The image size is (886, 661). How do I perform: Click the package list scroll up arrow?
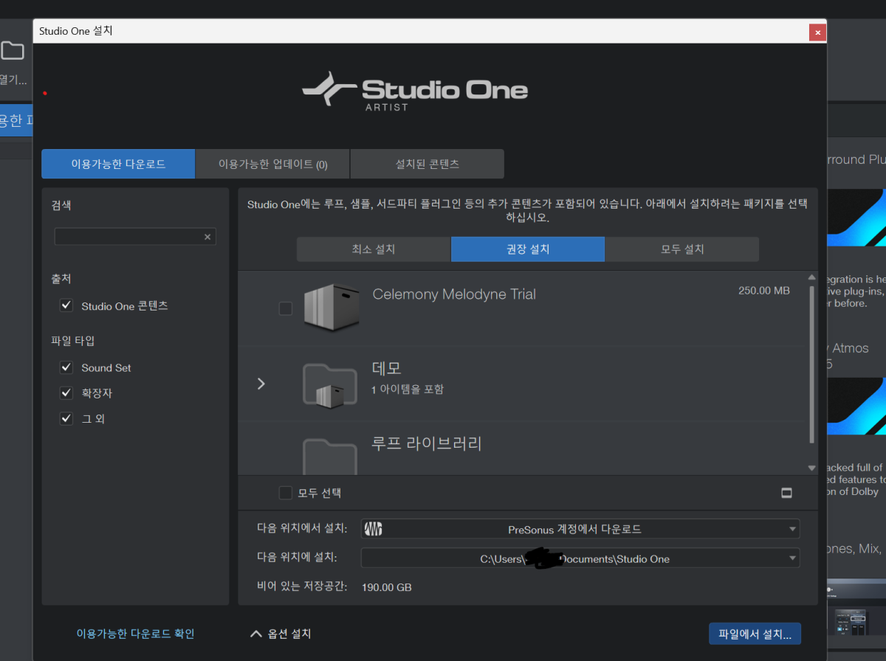click(x=812, y=277)
